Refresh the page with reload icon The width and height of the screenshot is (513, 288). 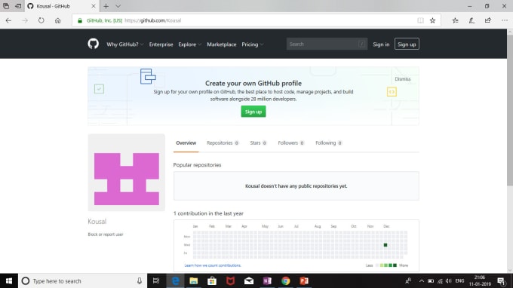41,20
